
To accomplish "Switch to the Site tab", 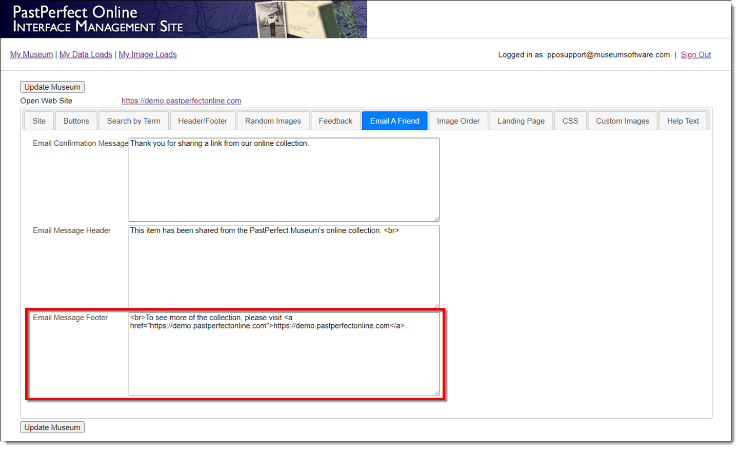I will point(39,121).
